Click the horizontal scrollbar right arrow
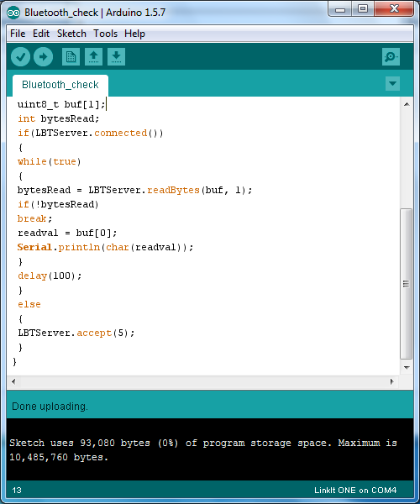Image resolution: width=420 pixels, height=504 pixels. 391,381
